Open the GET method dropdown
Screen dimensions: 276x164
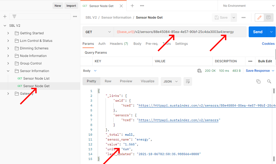tap(98, 32)
